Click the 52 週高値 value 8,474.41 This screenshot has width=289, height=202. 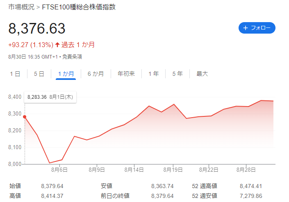[250, 186]
